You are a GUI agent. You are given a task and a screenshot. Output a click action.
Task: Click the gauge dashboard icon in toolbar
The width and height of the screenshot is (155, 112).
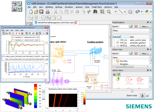[x=130, y=12]
